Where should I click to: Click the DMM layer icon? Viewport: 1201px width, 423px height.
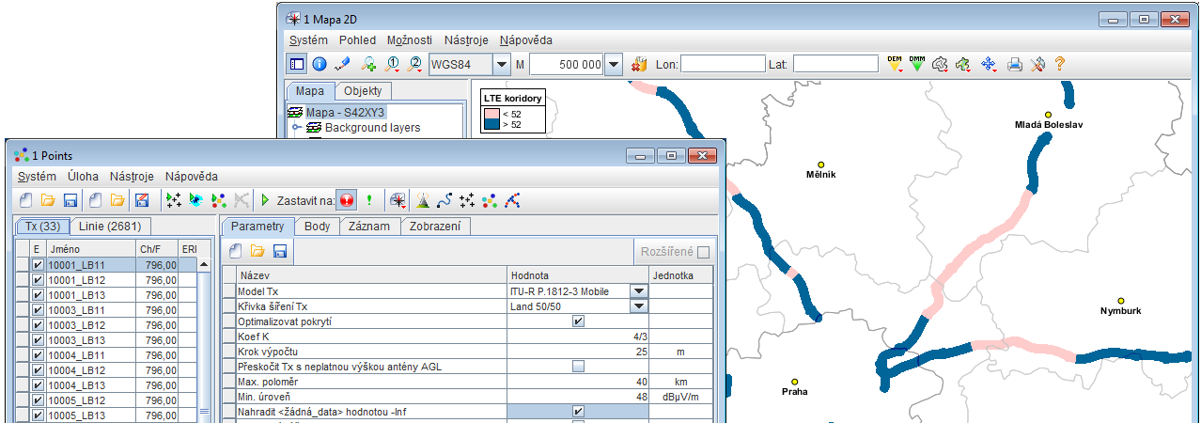point(916,64)
